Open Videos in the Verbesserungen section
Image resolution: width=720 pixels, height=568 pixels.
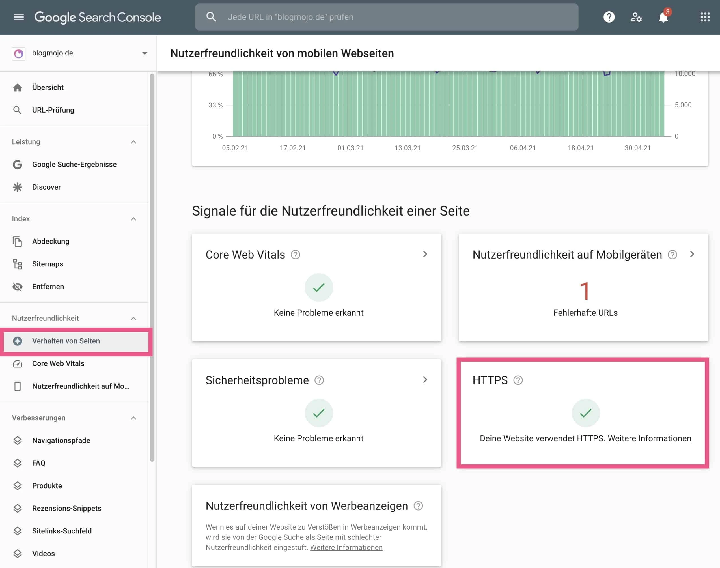[43, 553]
